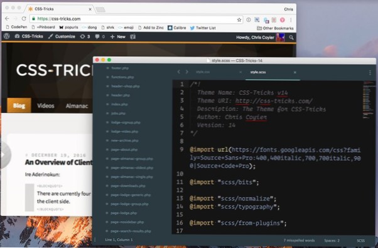378x248 pixels.
Task: Open jobs.php in the sidebar
Action: tap(118, 113)
